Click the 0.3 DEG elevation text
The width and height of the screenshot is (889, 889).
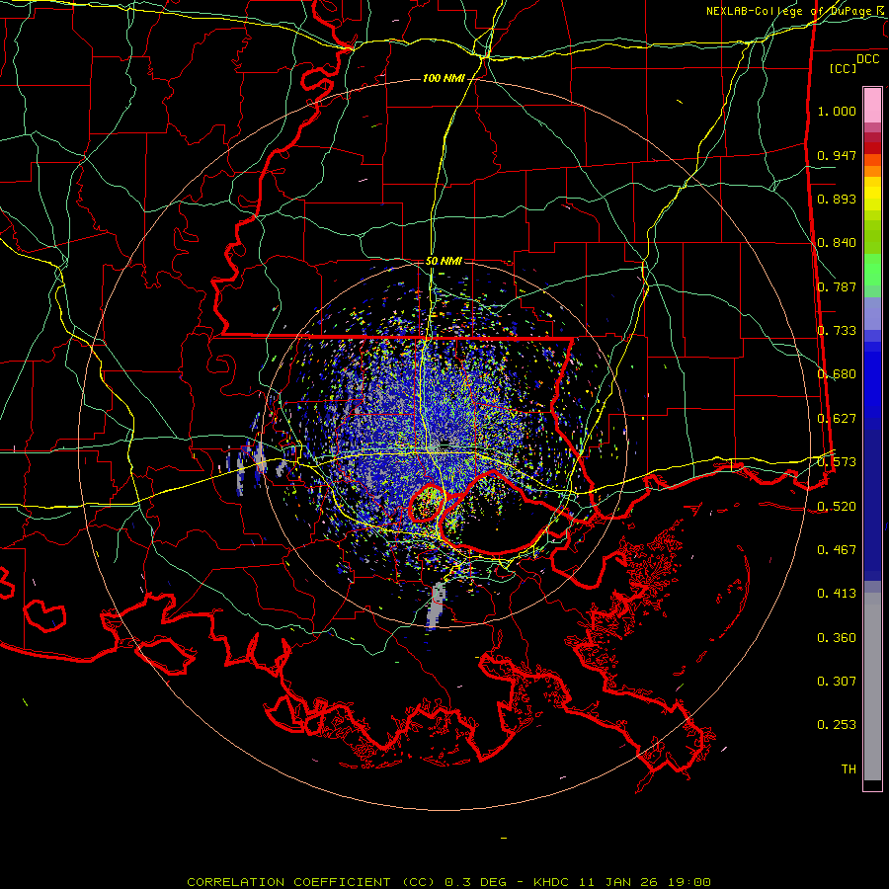pos(475,882)
